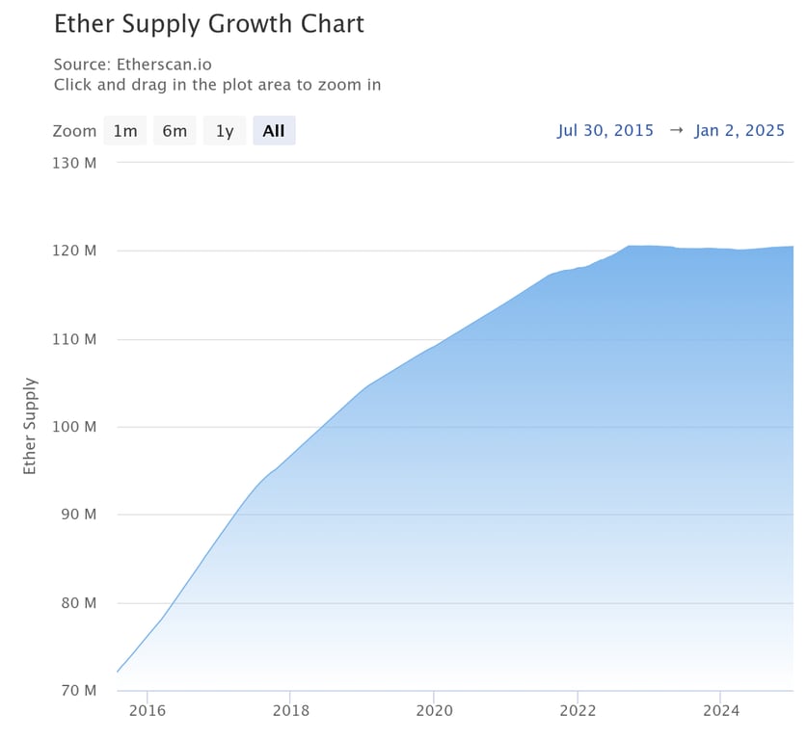Select the 6m zoom range button

(175, 130)
